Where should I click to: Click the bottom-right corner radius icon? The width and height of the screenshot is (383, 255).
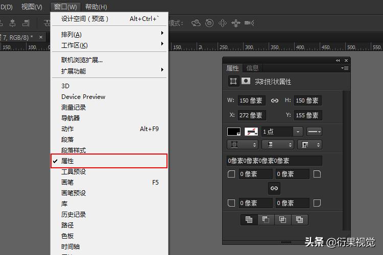click(x=317, y=203)
